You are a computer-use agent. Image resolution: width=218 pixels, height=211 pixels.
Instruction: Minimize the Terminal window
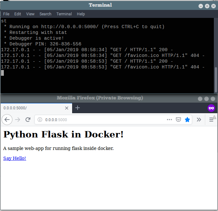pyautogui.click(x=201, y=6)
